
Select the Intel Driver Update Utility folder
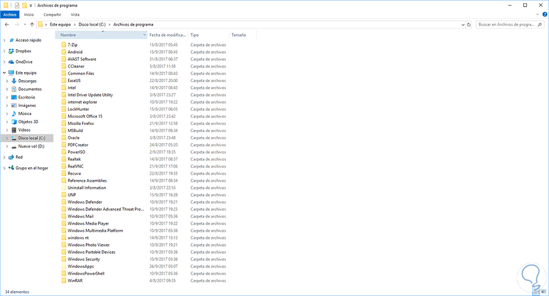pyautogui.click(x=91, y=95)
